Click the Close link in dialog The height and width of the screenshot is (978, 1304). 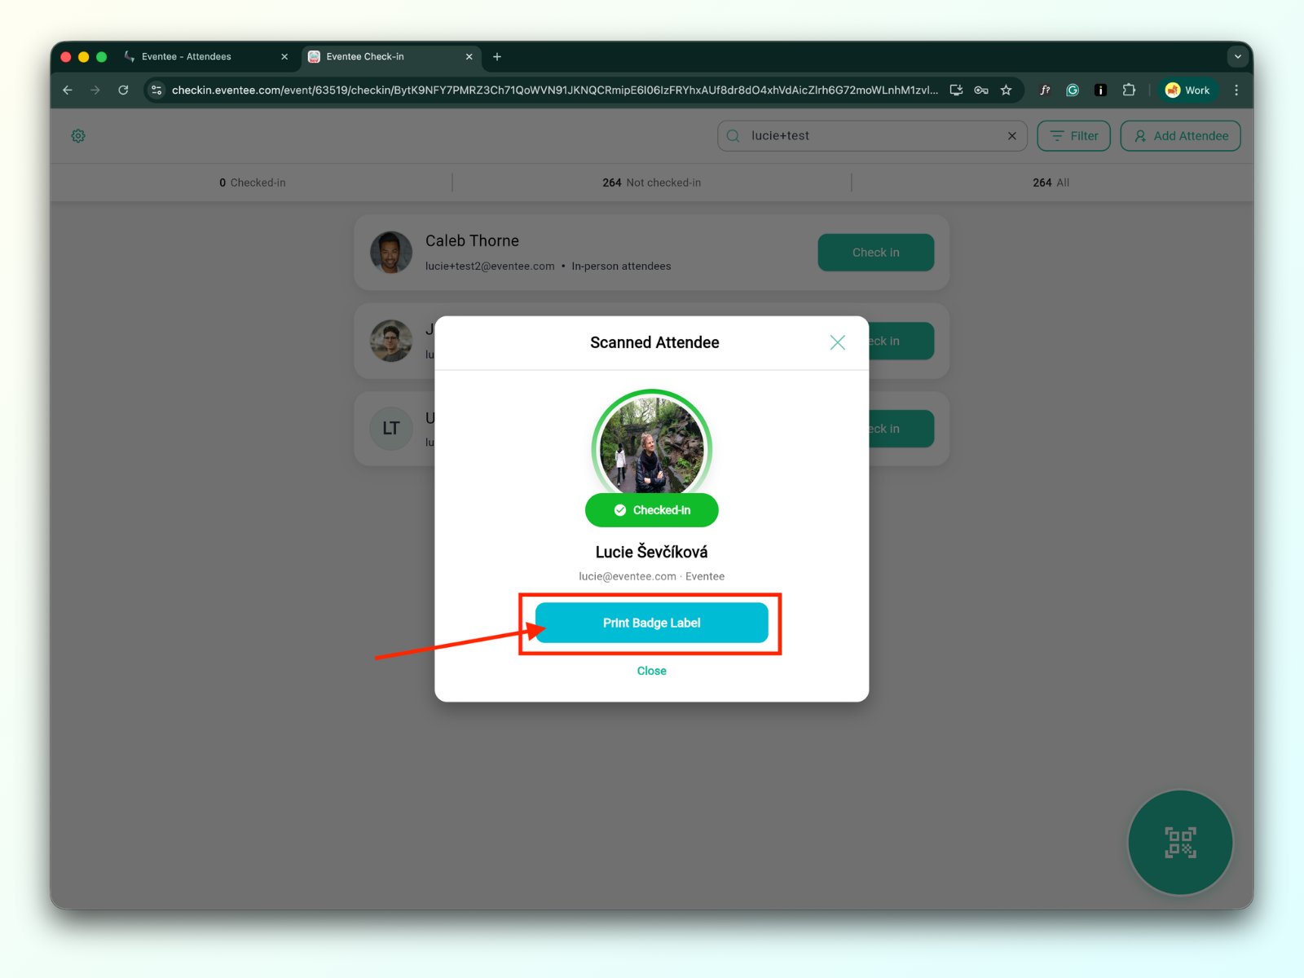pos(651,671)
